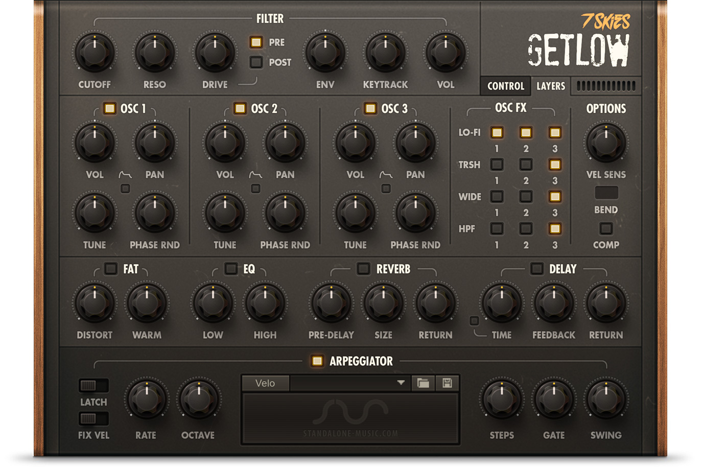703x471 pixels.
Task: Click the OSC 1 VOL knob
Action: [x=95, y=143]
